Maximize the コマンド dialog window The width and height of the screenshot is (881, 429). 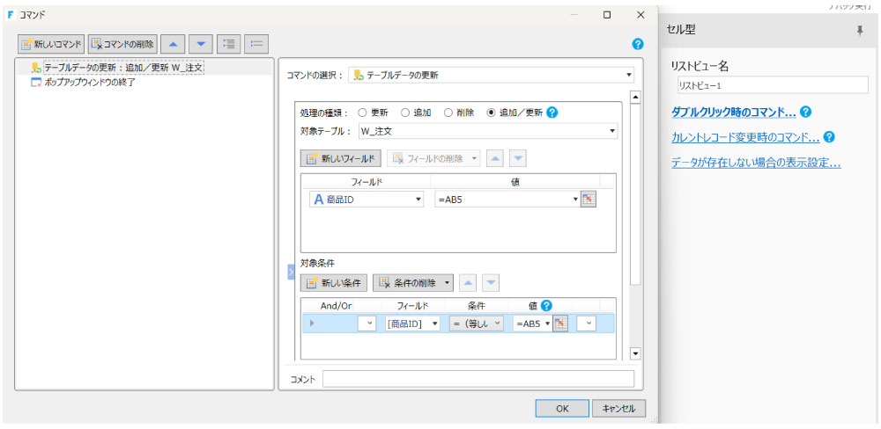click(607, 15)
